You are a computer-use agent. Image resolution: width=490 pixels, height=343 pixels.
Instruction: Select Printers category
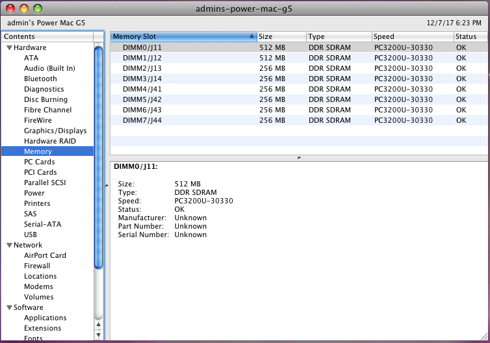pos(37,203)
